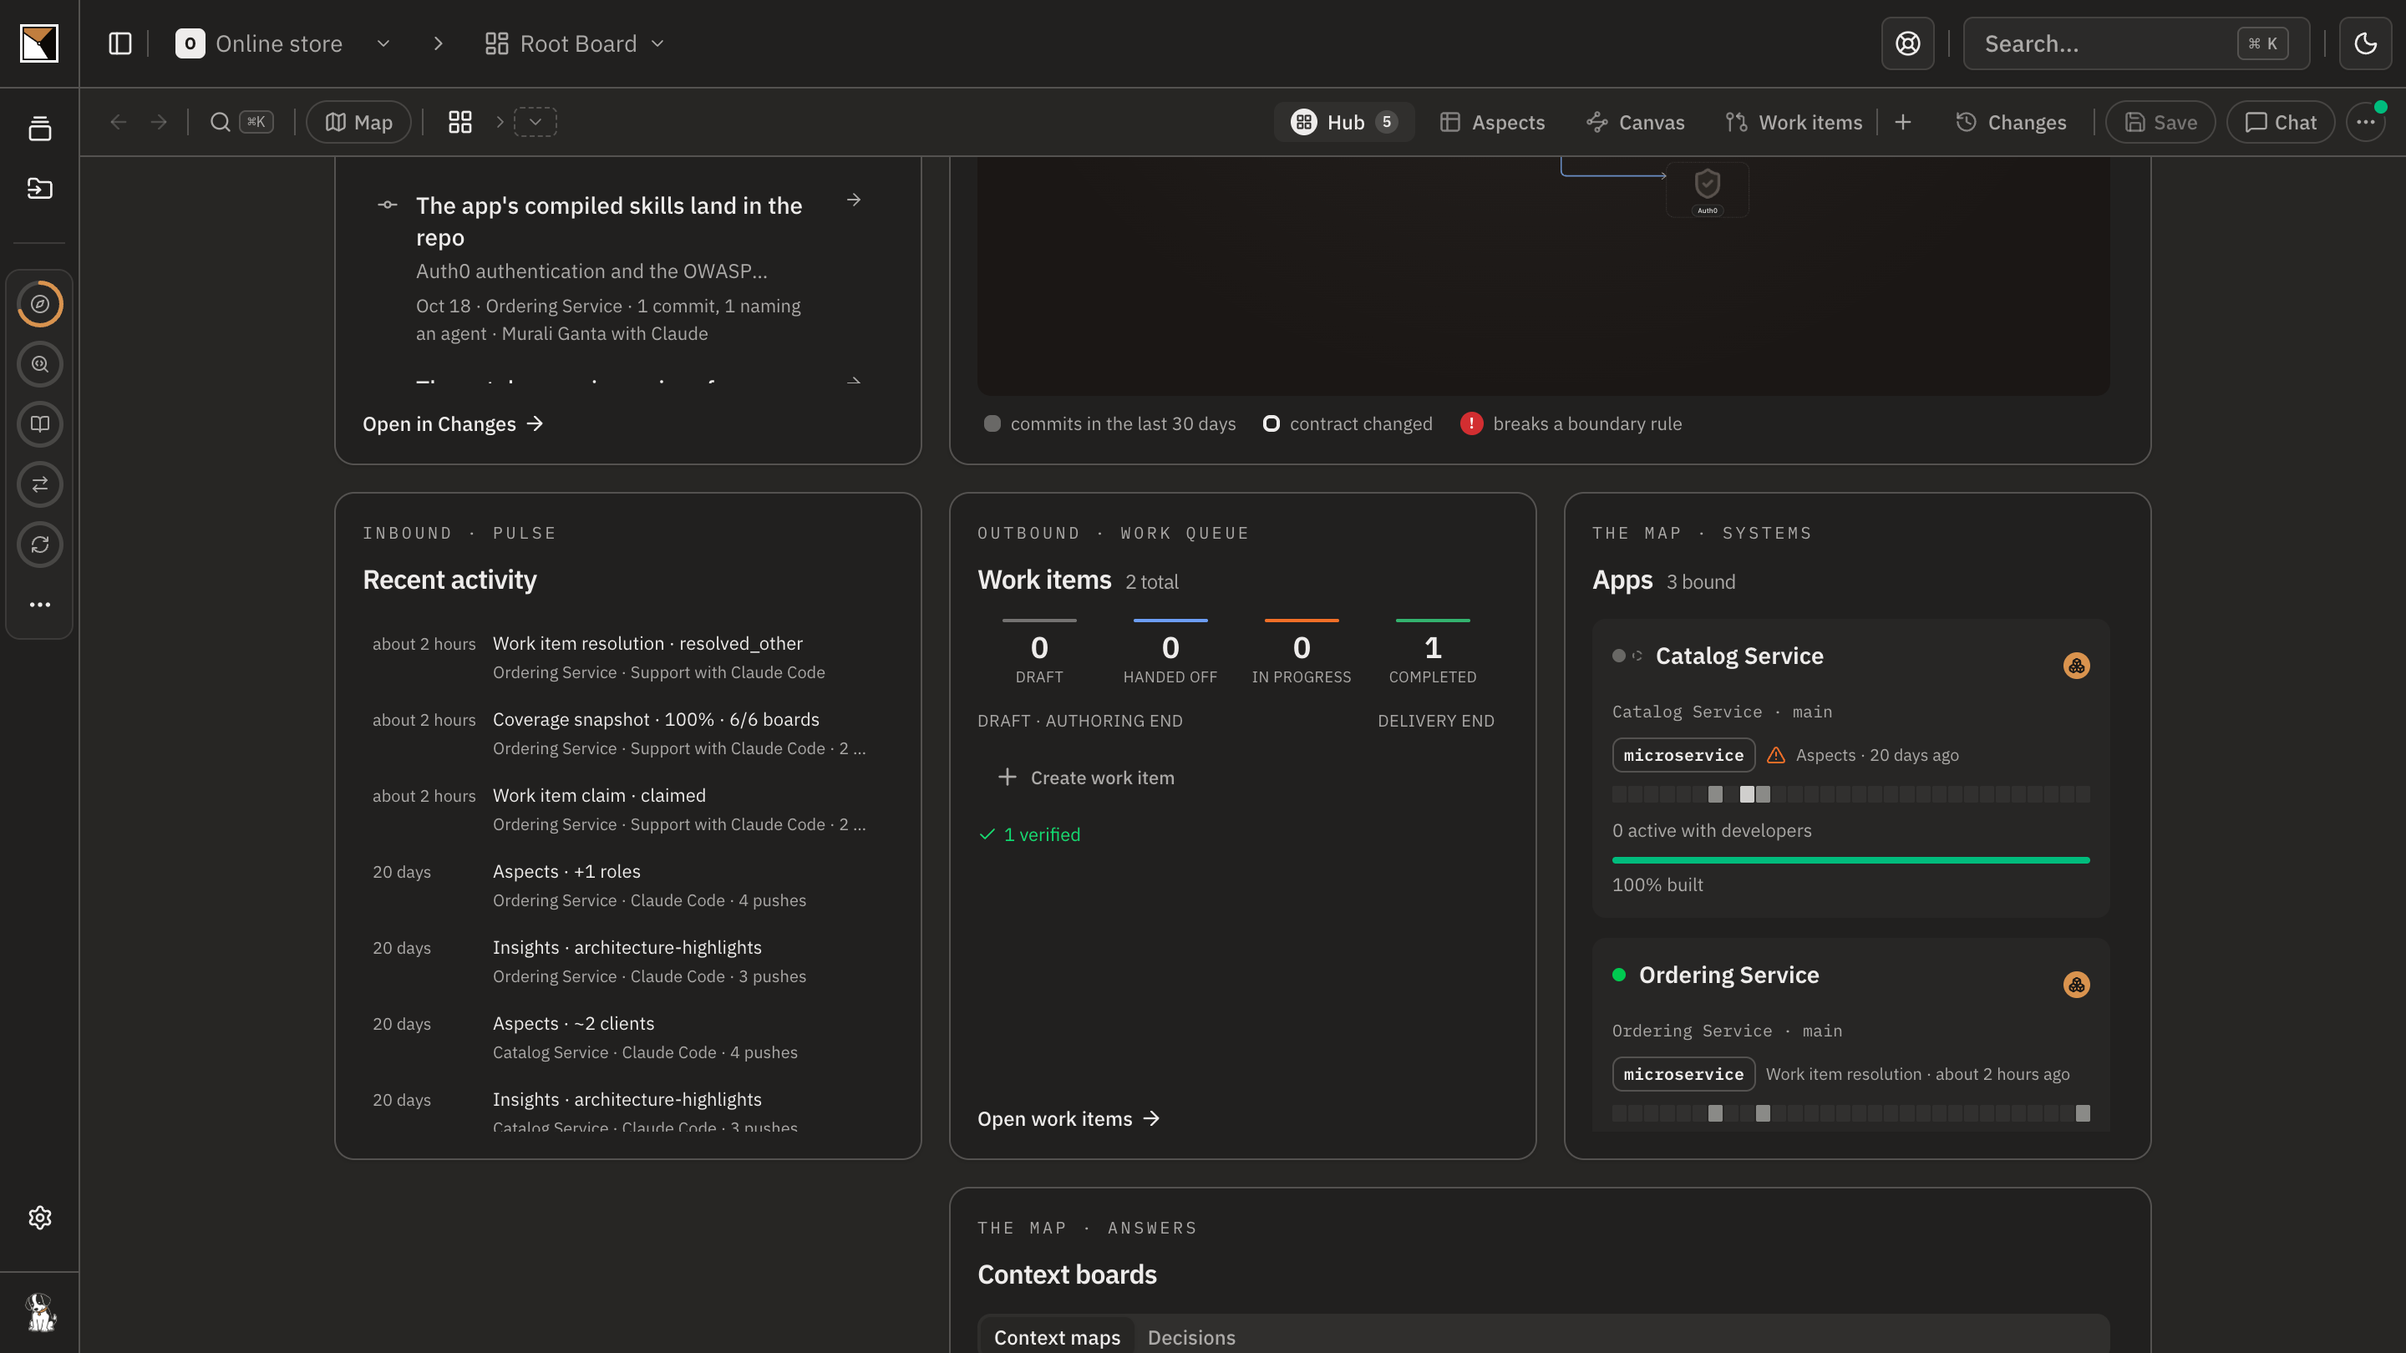Open the Changes view
The height and width of the screenshot is (1353, 2406).
coord(2011,122)
